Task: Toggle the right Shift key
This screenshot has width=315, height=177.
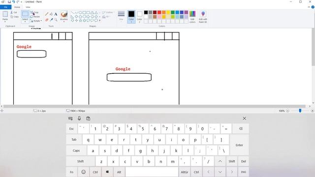Action: [232, 161]
